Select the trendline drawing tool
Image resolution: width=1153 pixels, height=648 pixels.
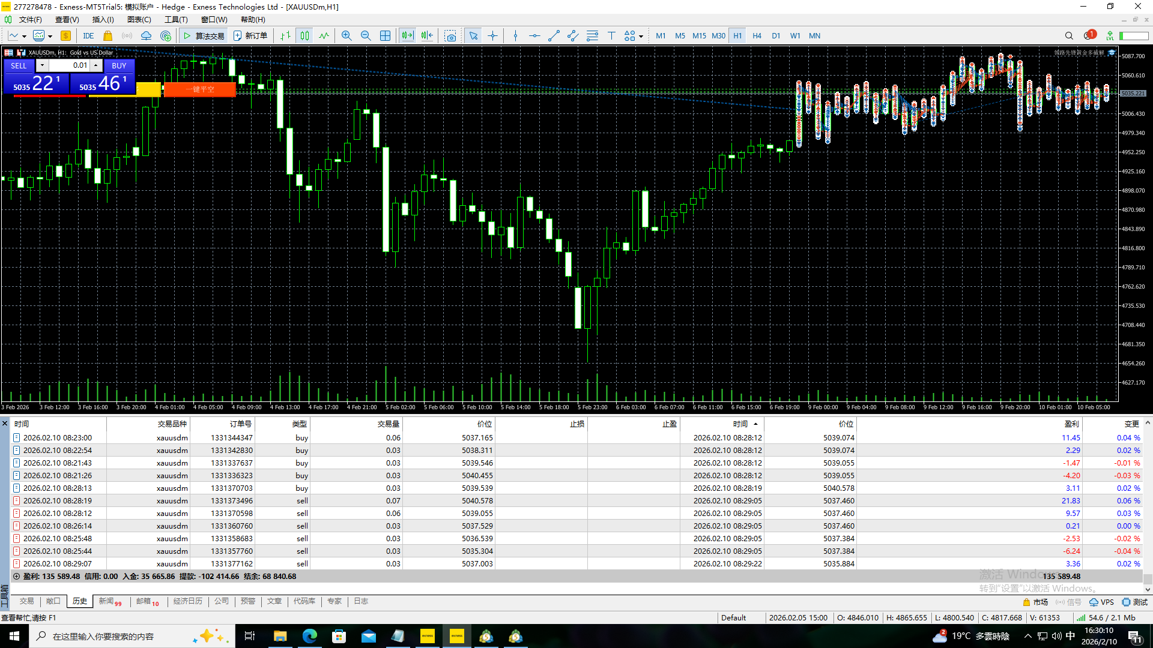(x=554, y=36)
